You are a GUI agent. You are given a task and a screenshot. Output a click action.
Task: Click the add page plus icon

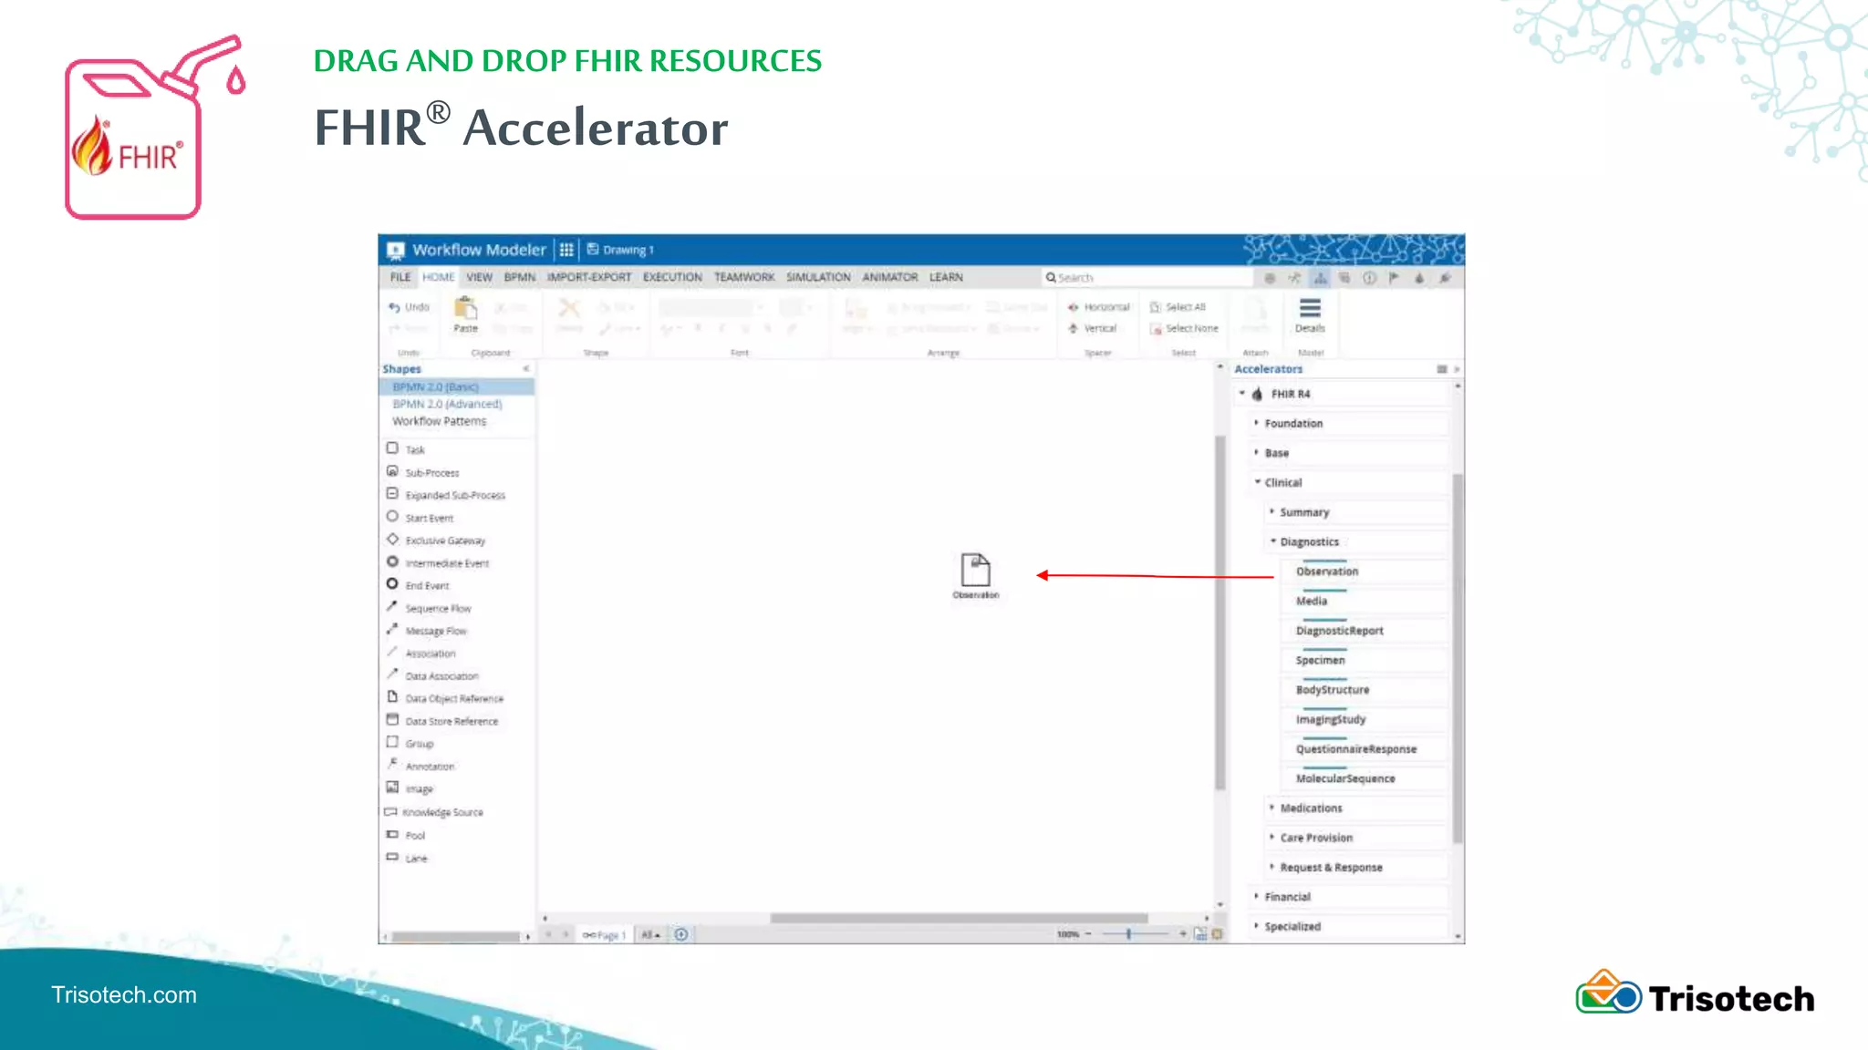[681, 934]
